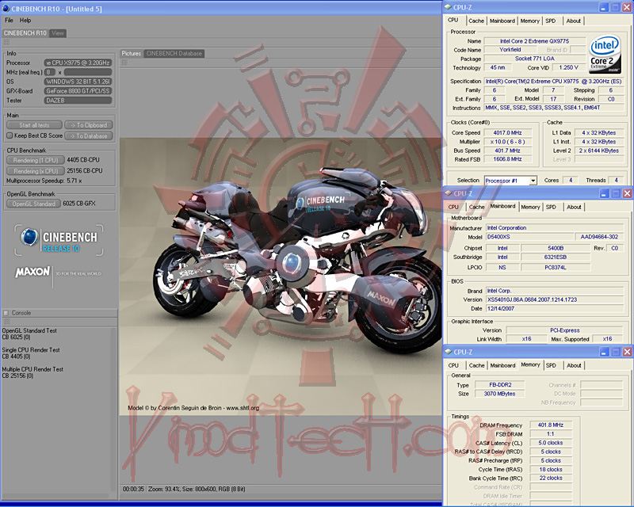Open the CINEBENCH Database tab
The height and width of the screenshot is (507, 634).
pyautogui.click(x=174, y=53)
